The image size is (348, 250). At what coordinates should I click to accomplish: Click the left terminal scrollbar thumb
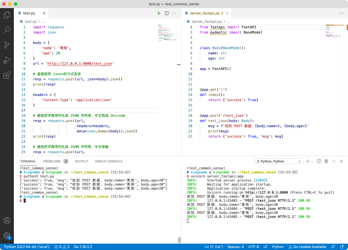pos(179,240)
